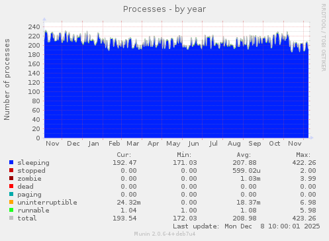Image resolution: width=329 pixels, height=241 pixels.
Task: Click the teal paging legend swatch
Action: [x=11, y=194]
